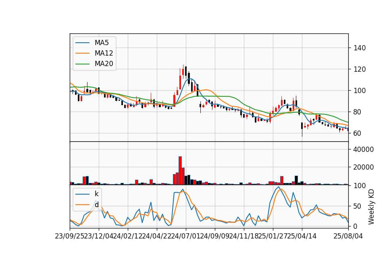Screen dimensions: 387x278
Task: Click the 25/04/14 date label
Action: [302, 236]
